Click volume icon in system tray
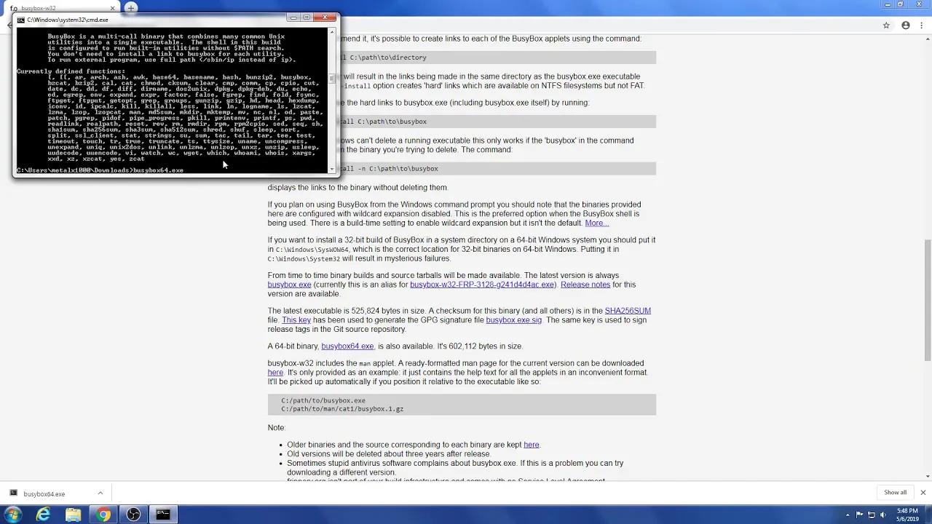The height and width of the screenshot is (524, 932). [883, 515]
